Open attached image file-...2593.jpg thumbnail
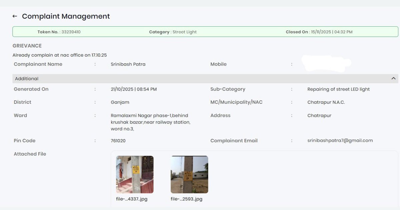 tap(189, 175)
